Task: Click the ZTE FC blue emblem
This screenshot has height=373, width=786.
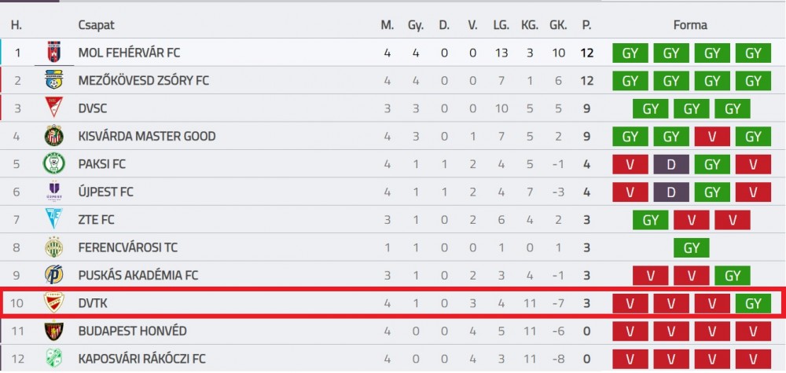Action: [x=53, y=219]
